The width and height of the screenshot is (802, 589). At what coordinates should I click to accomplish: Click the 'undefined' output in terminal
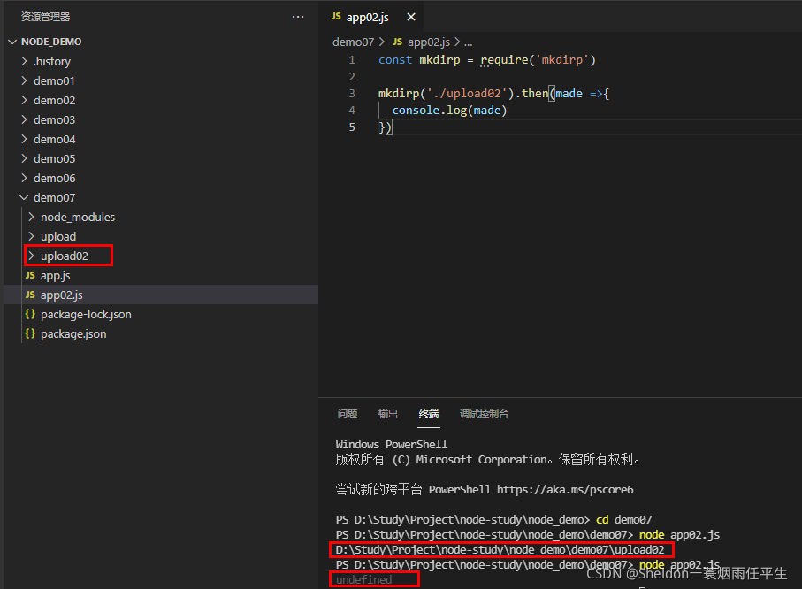click(x=363, y=580)
